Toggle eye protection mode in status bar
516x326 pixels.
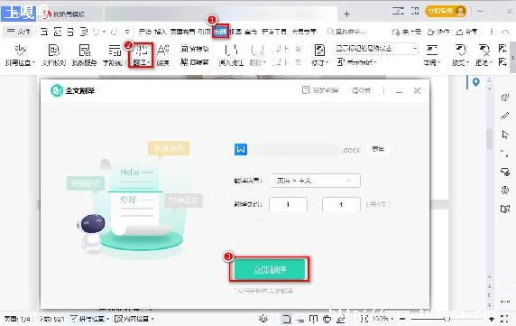(263, 319)
